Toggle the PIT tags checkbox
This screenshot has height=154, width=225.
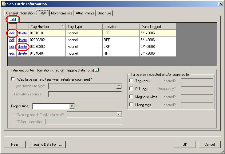click(131, 89)
